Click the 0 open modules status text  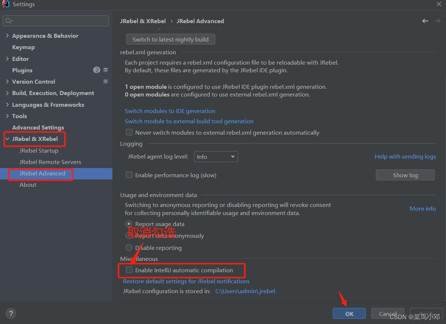click(x=217, y=94)
